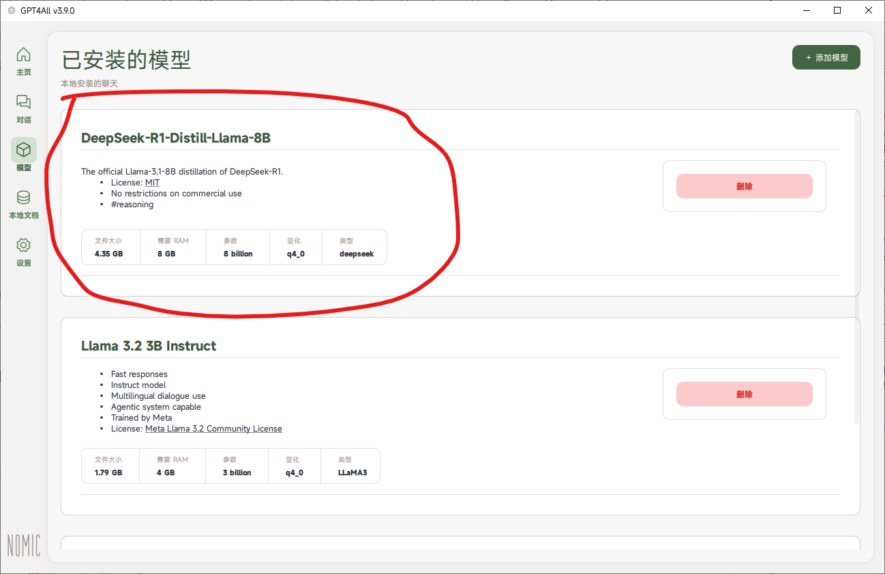Image resolution: width=885 pixels, height=574 pixels.
Task: Click the DeepSeek-R1-Distill-Llama-8B heading
Action: [x=176, y=138]
